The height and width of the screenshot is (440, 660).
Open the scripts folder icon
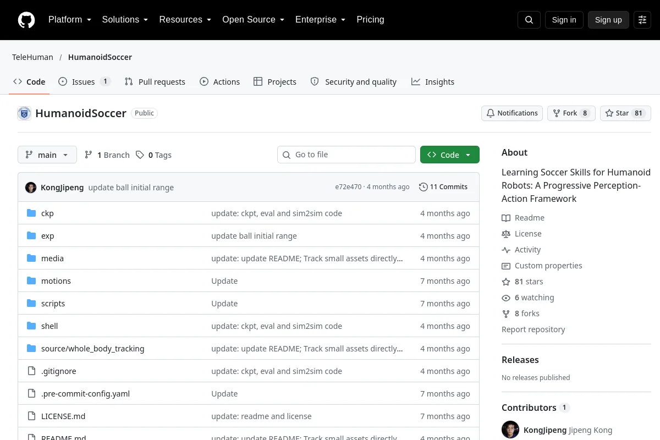[x=31, y=304]
